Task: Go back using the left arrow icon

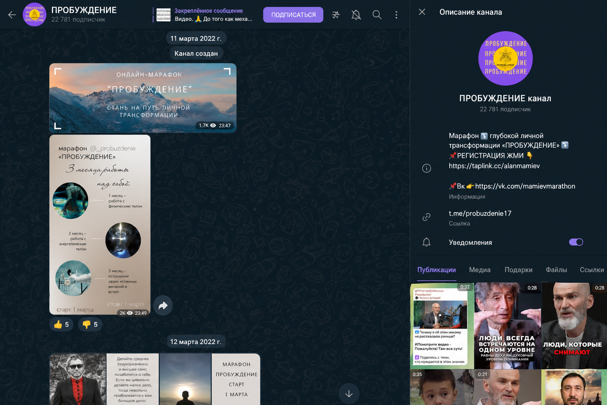Action: pyautogui.click(x=12, y=15)
